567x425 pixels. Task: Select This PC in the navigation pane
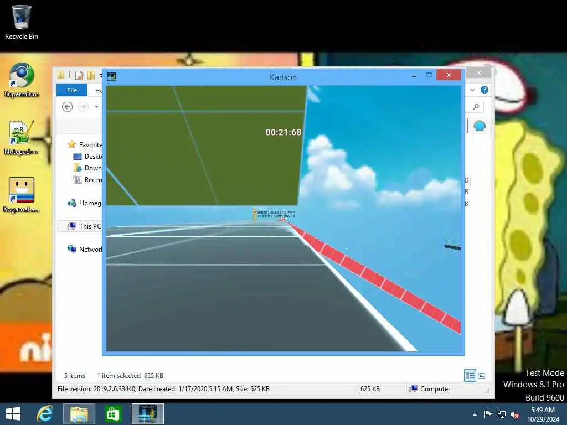pyautogui.click(x=85, y=226)
